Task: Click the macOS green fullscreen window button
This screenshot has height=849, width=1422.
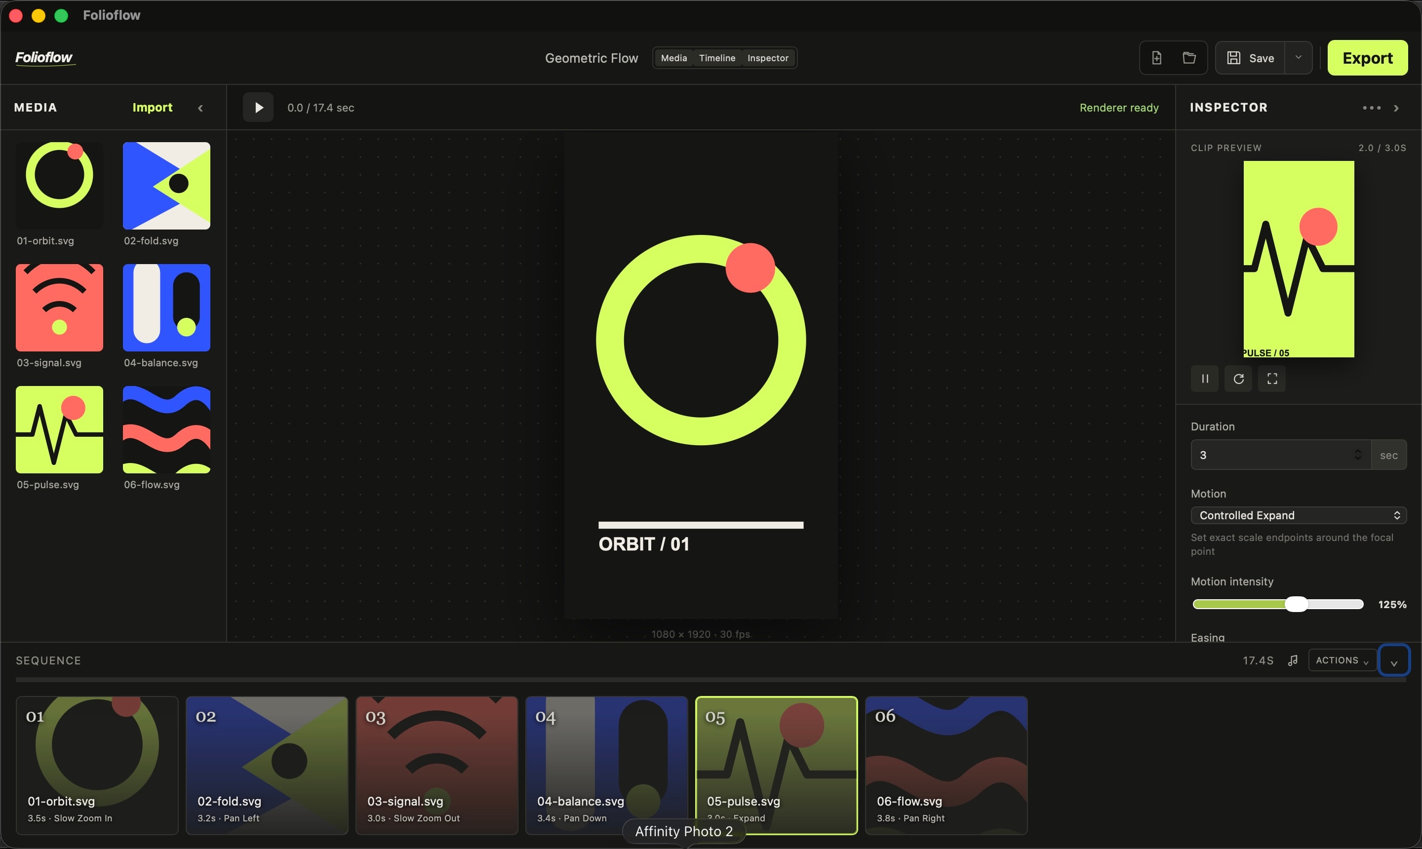Action: [x=61, y=15]
